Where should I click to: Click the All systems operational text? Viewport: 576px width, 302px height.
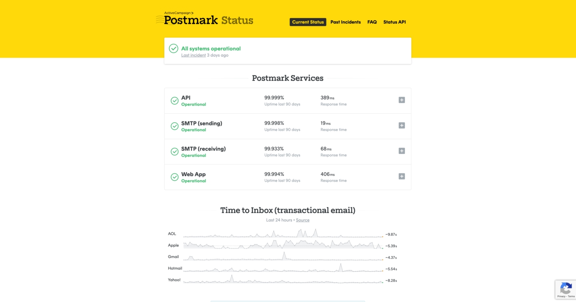(211, 48)
